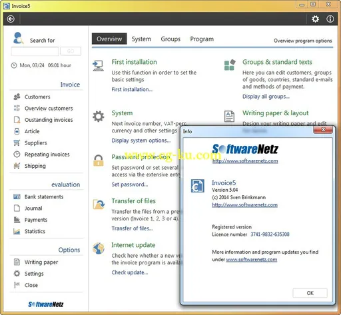Click the First installation computer icon
The width and height of the screenshot is (341, 315).
98,65
